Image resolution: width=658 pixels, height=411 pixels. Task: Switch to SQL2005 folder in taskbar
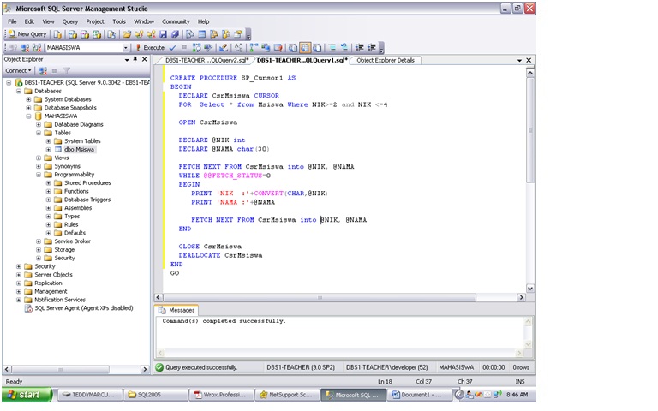click(156, 395)
